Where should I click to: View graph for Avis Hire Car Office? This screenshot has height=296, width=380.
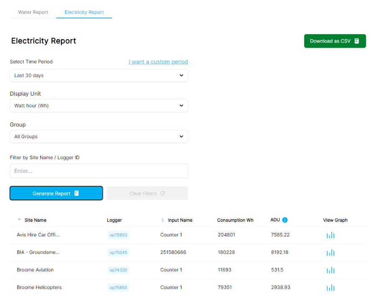tap(330, 235)
